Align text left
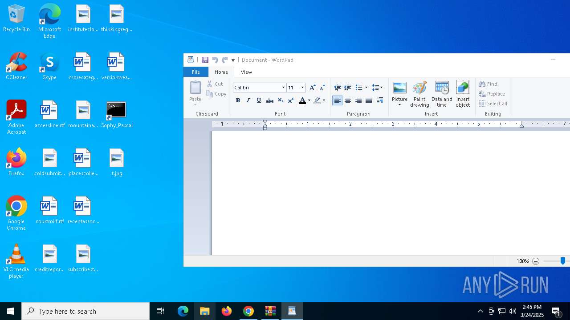570x320 pixels. click(338, 100)
